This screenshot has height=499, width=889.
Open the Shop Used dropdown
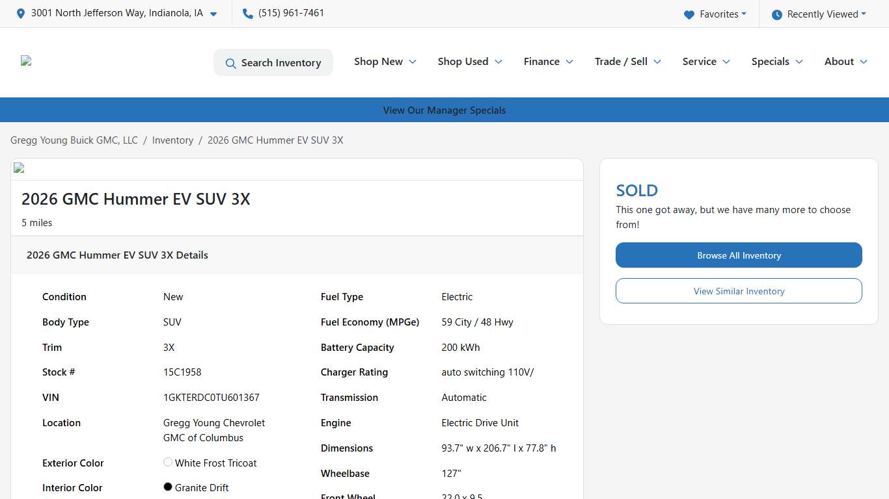coord(469,61)
